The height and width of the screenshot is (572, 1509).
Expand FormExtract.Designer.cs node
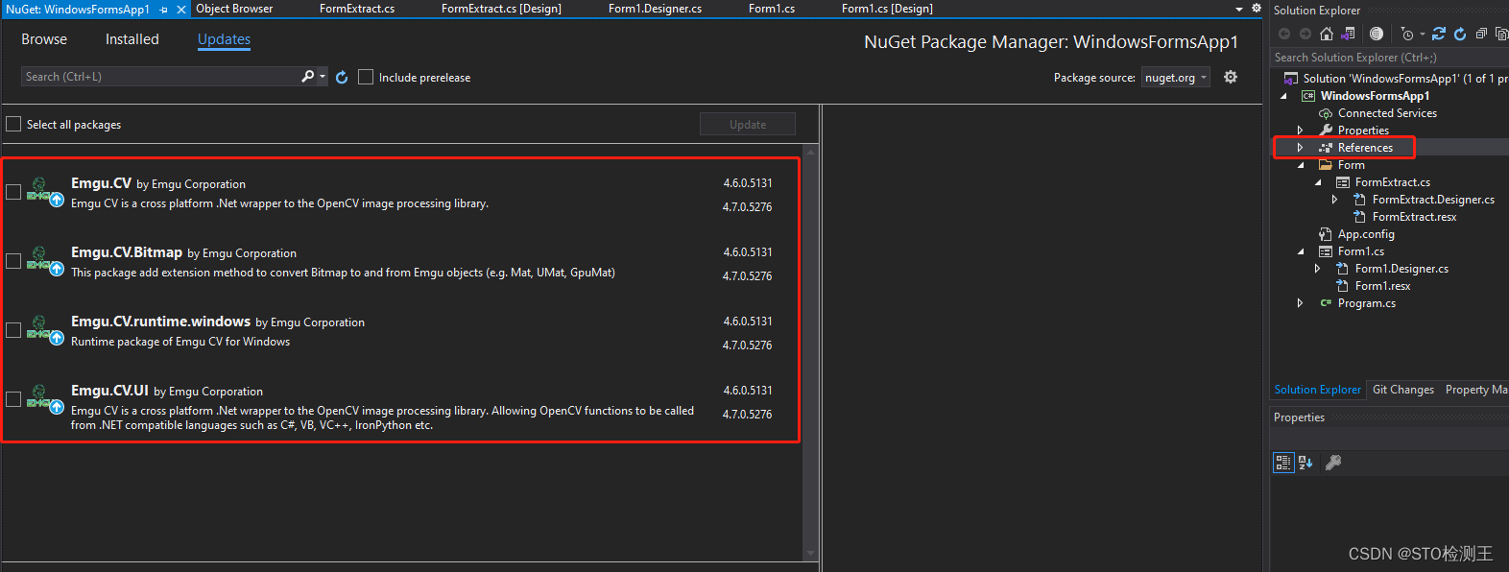coord(1334,200)
